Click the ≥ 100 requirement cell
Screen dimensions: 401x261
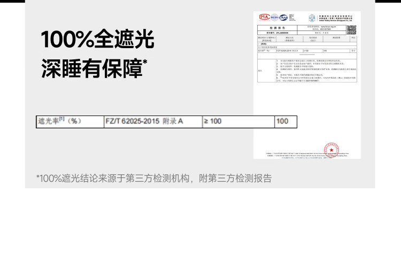click(x=238, y=121)
